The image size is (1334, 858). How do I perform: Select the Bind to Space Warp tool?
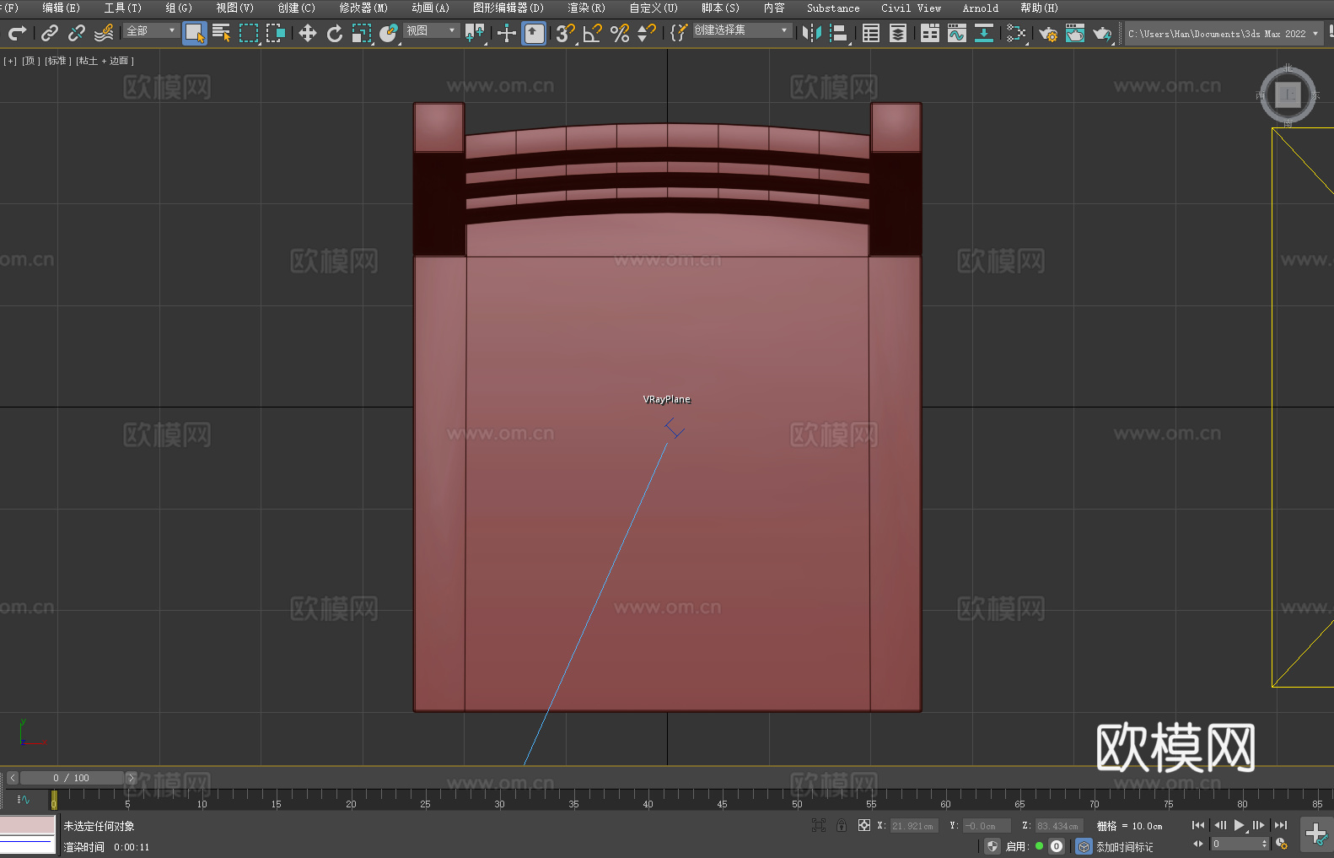click(x=104, y=33)
